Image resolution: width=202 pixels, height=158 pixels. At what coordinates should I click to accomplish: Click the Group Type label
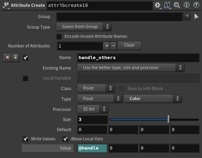[39, 27]
